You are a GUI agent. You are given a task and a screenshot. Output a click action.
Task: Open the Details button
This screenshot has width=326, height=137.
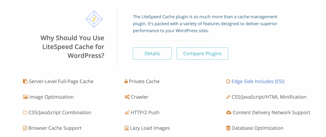(152, 54)
